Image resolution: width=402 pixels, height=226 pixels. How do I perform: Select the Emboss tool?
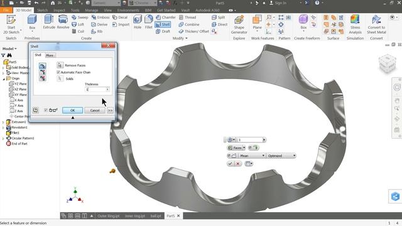pyautogui.click(x=100, y=18)
